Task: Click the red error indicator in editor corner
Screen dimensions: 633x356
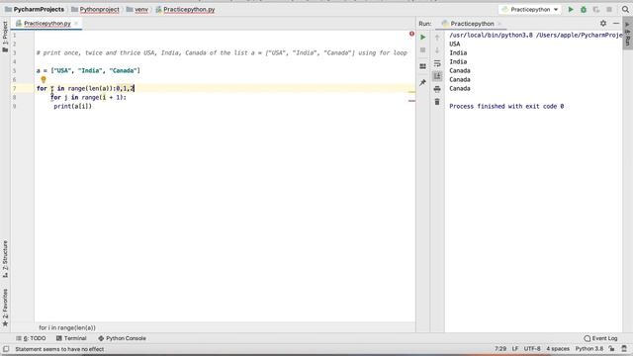Action: (x=411, y=34)
